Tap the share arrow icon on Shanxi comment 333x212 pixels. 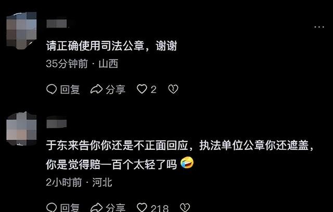pos(96,89)
